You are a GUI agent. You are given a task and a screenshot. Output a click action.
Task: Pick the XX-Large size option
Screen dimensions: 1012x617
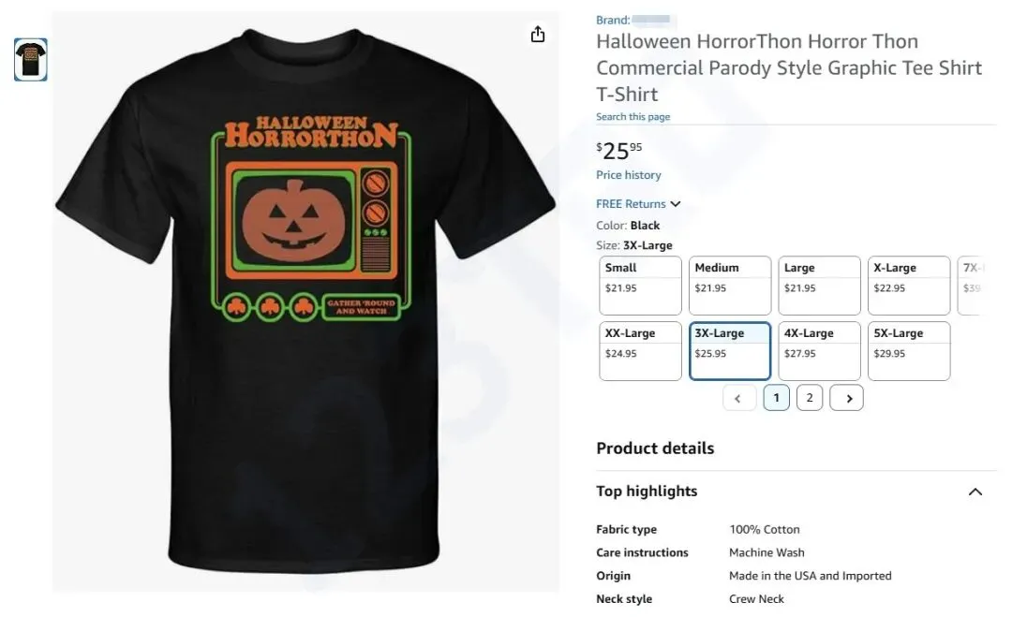point(640,350)
